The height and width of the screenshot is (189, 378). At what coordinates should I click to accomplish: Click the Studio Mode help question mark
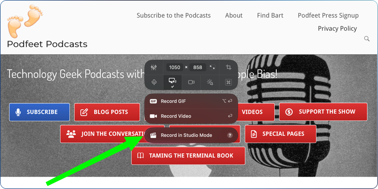pos(230,135)
